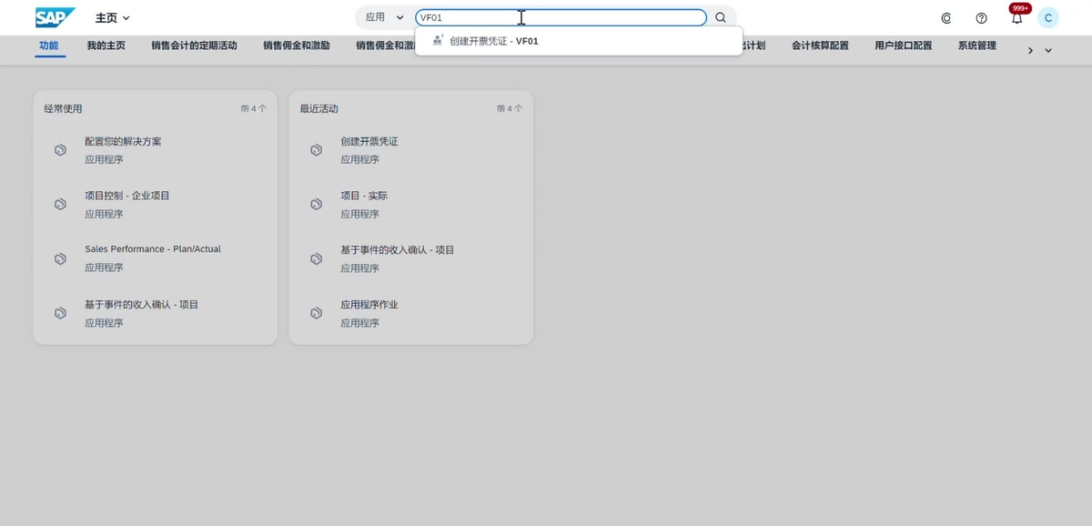Open the notifications bell showing 999+
This screenshot has height=526, width=1092.
tap(1016, 17)
